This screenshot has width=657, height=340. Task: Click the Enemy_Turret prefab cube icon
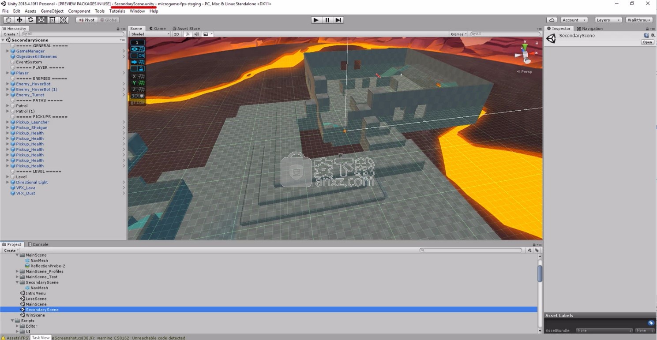[13, 95]
